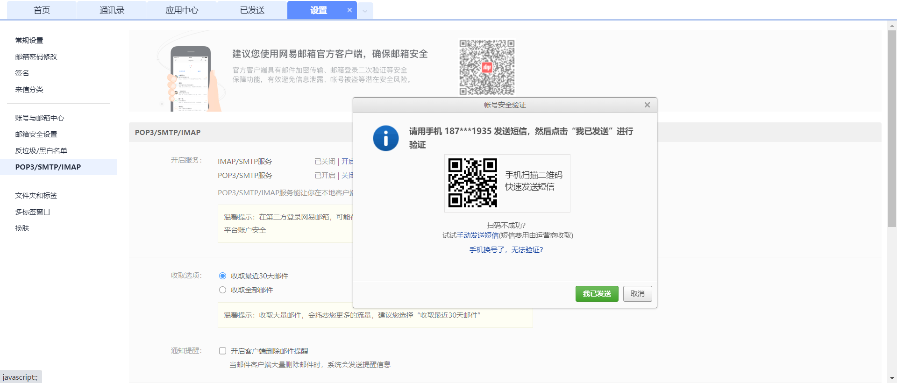
Task: Click the 手机扫描二维码 快速发送短信 caption
Action: click(x=534, y=181)
